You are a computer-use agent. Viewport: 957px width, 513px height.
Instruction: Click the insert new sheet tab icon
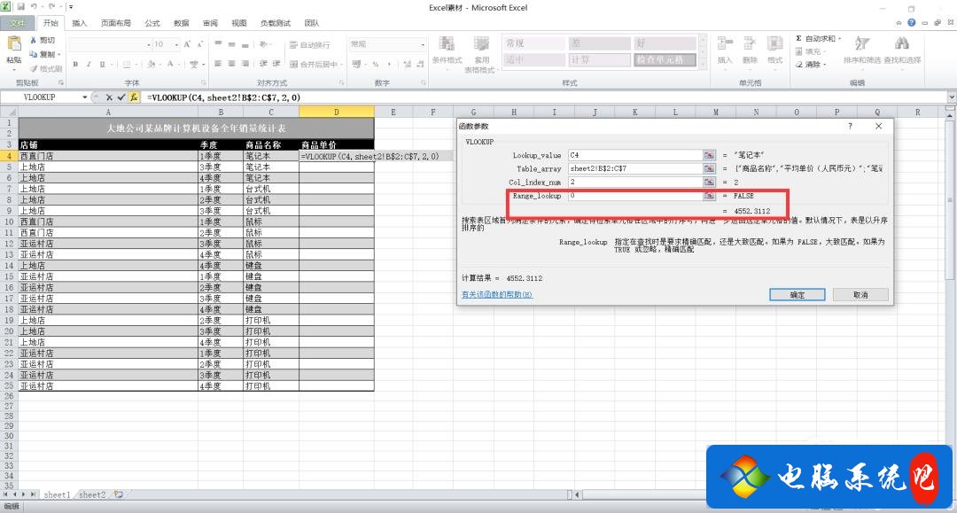tap(119, 494)
